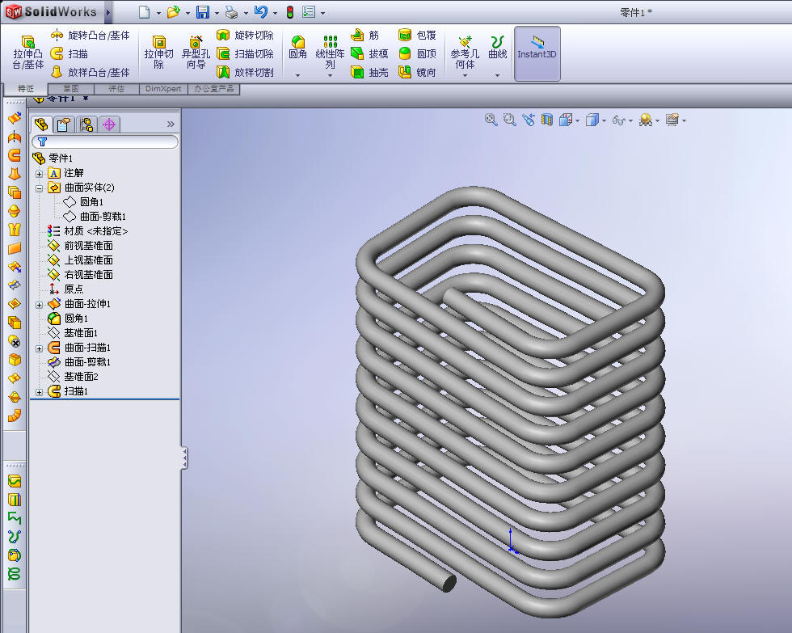
Task: Select 原点 origin in the tree
Action: (66, 289)
